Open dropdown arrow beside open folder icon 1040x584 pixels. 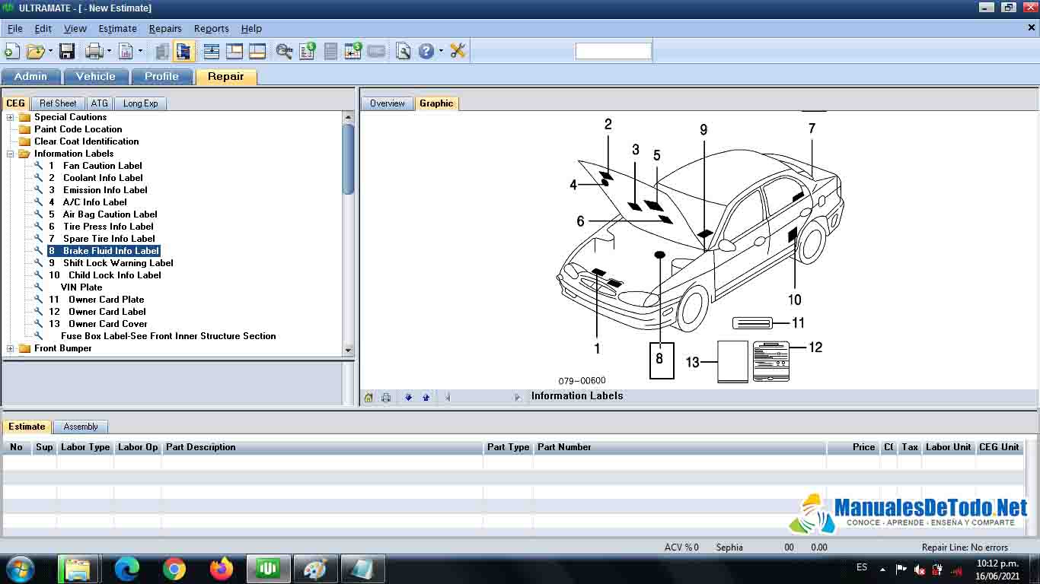(51, 51)
